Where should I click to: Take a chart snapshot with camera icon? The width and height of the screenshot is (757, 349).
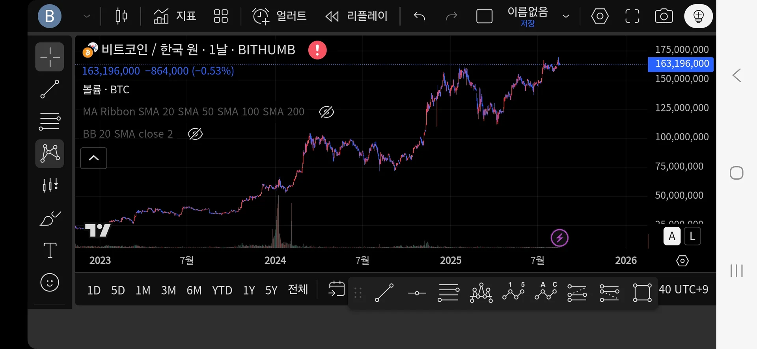(664, 16)
